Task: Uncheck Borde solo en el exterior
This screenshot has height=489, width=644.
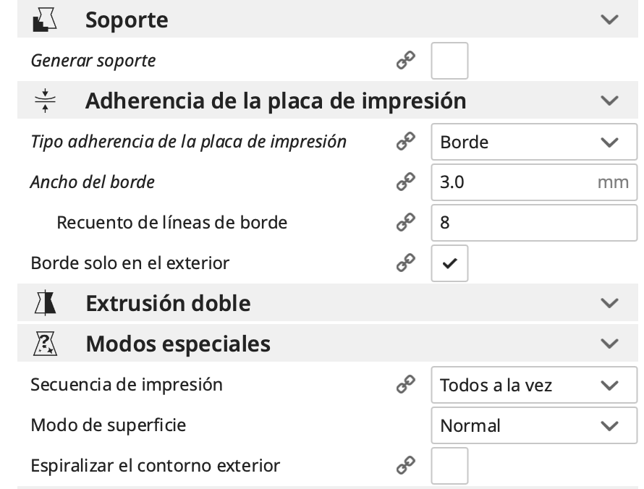Action: [x=449, y=263]
